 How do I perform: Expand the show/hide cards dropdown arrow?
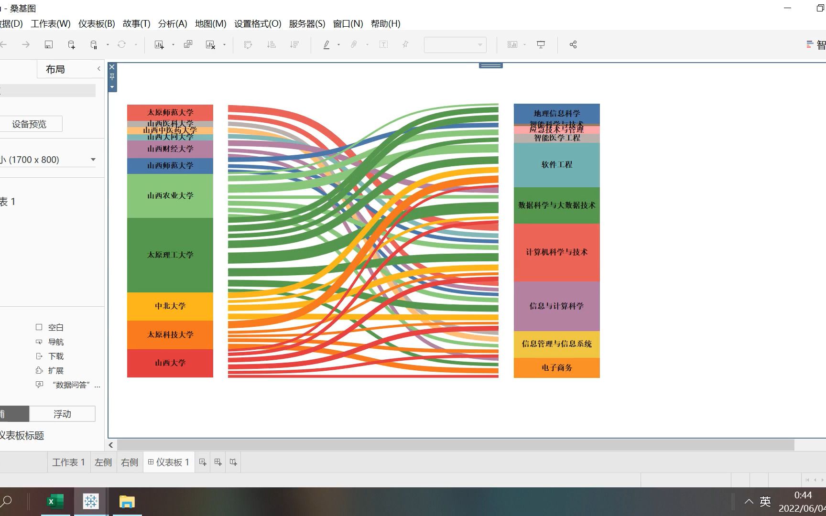pyautogui.click(x=524, y=44)
